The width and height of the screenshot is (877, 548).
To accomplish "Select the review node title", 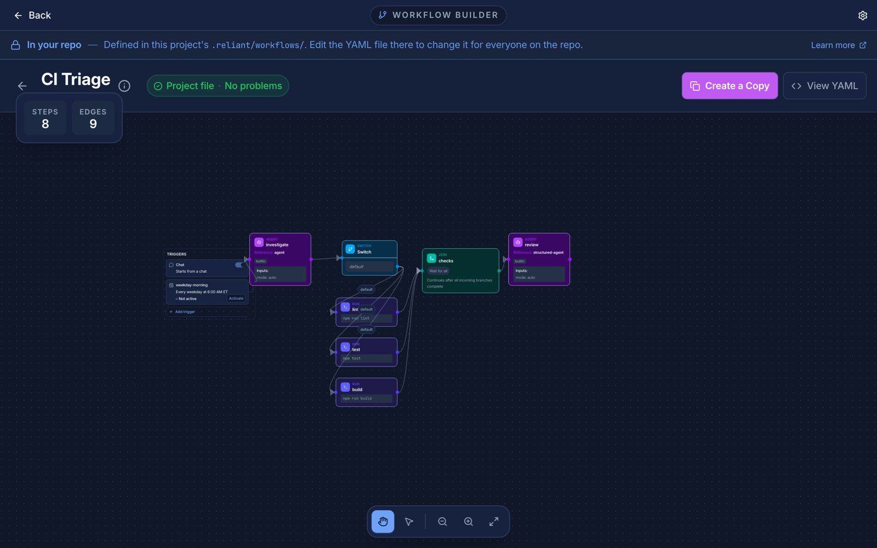I will tap(532, 245).
